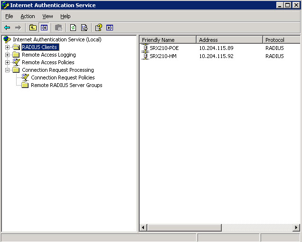
Task: Select Connection Request Processing in the tree
Action: (x=58, y=70)
